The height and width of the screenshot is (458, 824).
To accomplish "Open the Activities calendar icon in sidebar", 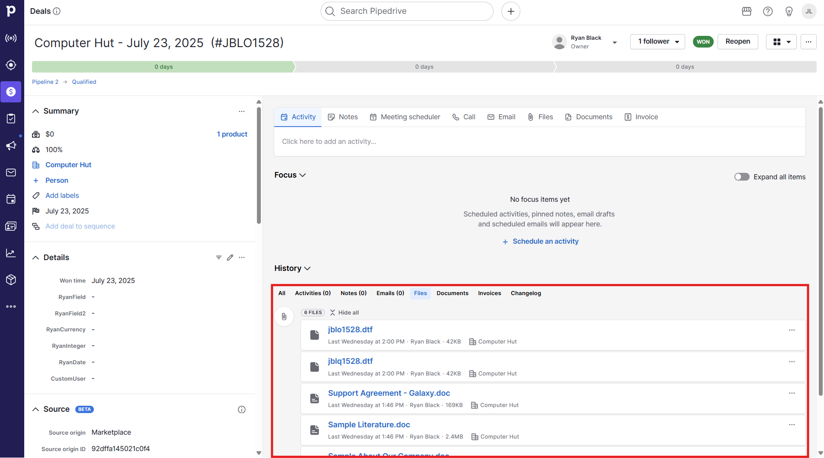I will [11, 199].
